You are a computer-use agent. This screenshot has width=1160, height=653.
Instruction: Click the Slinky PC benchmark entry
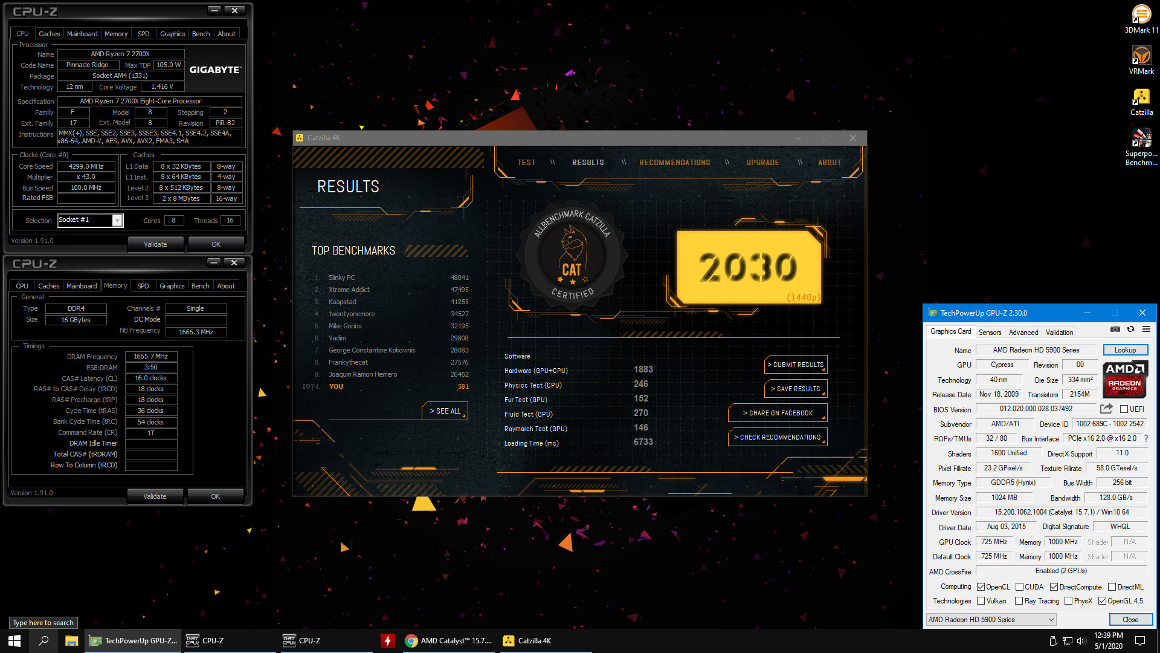[x=391, y=278]
